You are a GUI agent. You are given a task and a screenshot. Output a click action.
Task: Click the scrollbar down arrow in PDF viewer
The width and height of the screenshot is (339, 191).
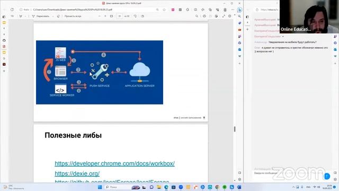(x=235, y=180)
